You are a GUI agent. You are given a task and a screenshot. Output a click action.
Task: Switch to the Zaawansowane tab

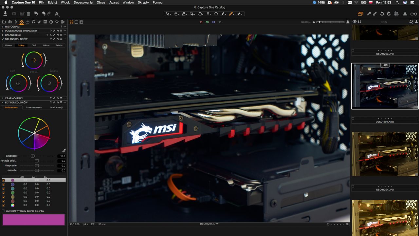tap(34, 108)
